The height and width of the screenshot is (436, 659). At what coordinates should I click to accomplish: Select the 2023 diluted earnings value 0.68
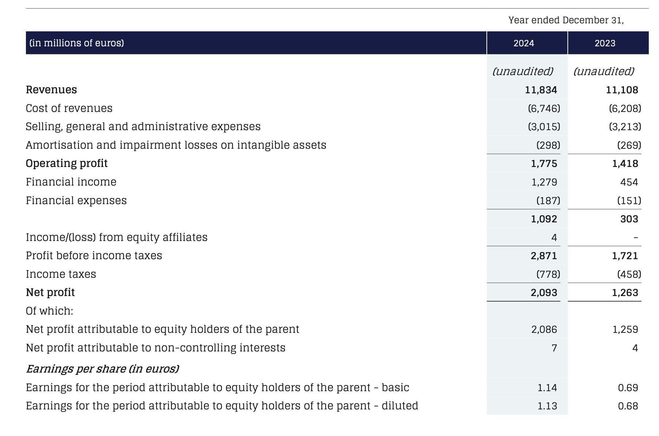(x=628, y=406)
